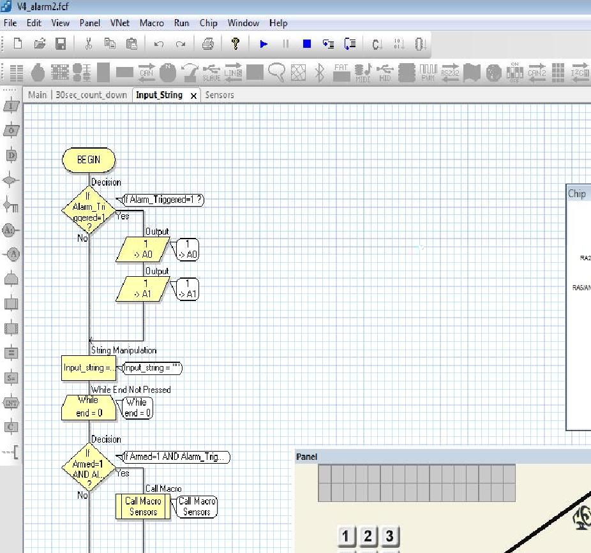
Task: Select the Call Macro Sensors block
Action: pos(143,506)
